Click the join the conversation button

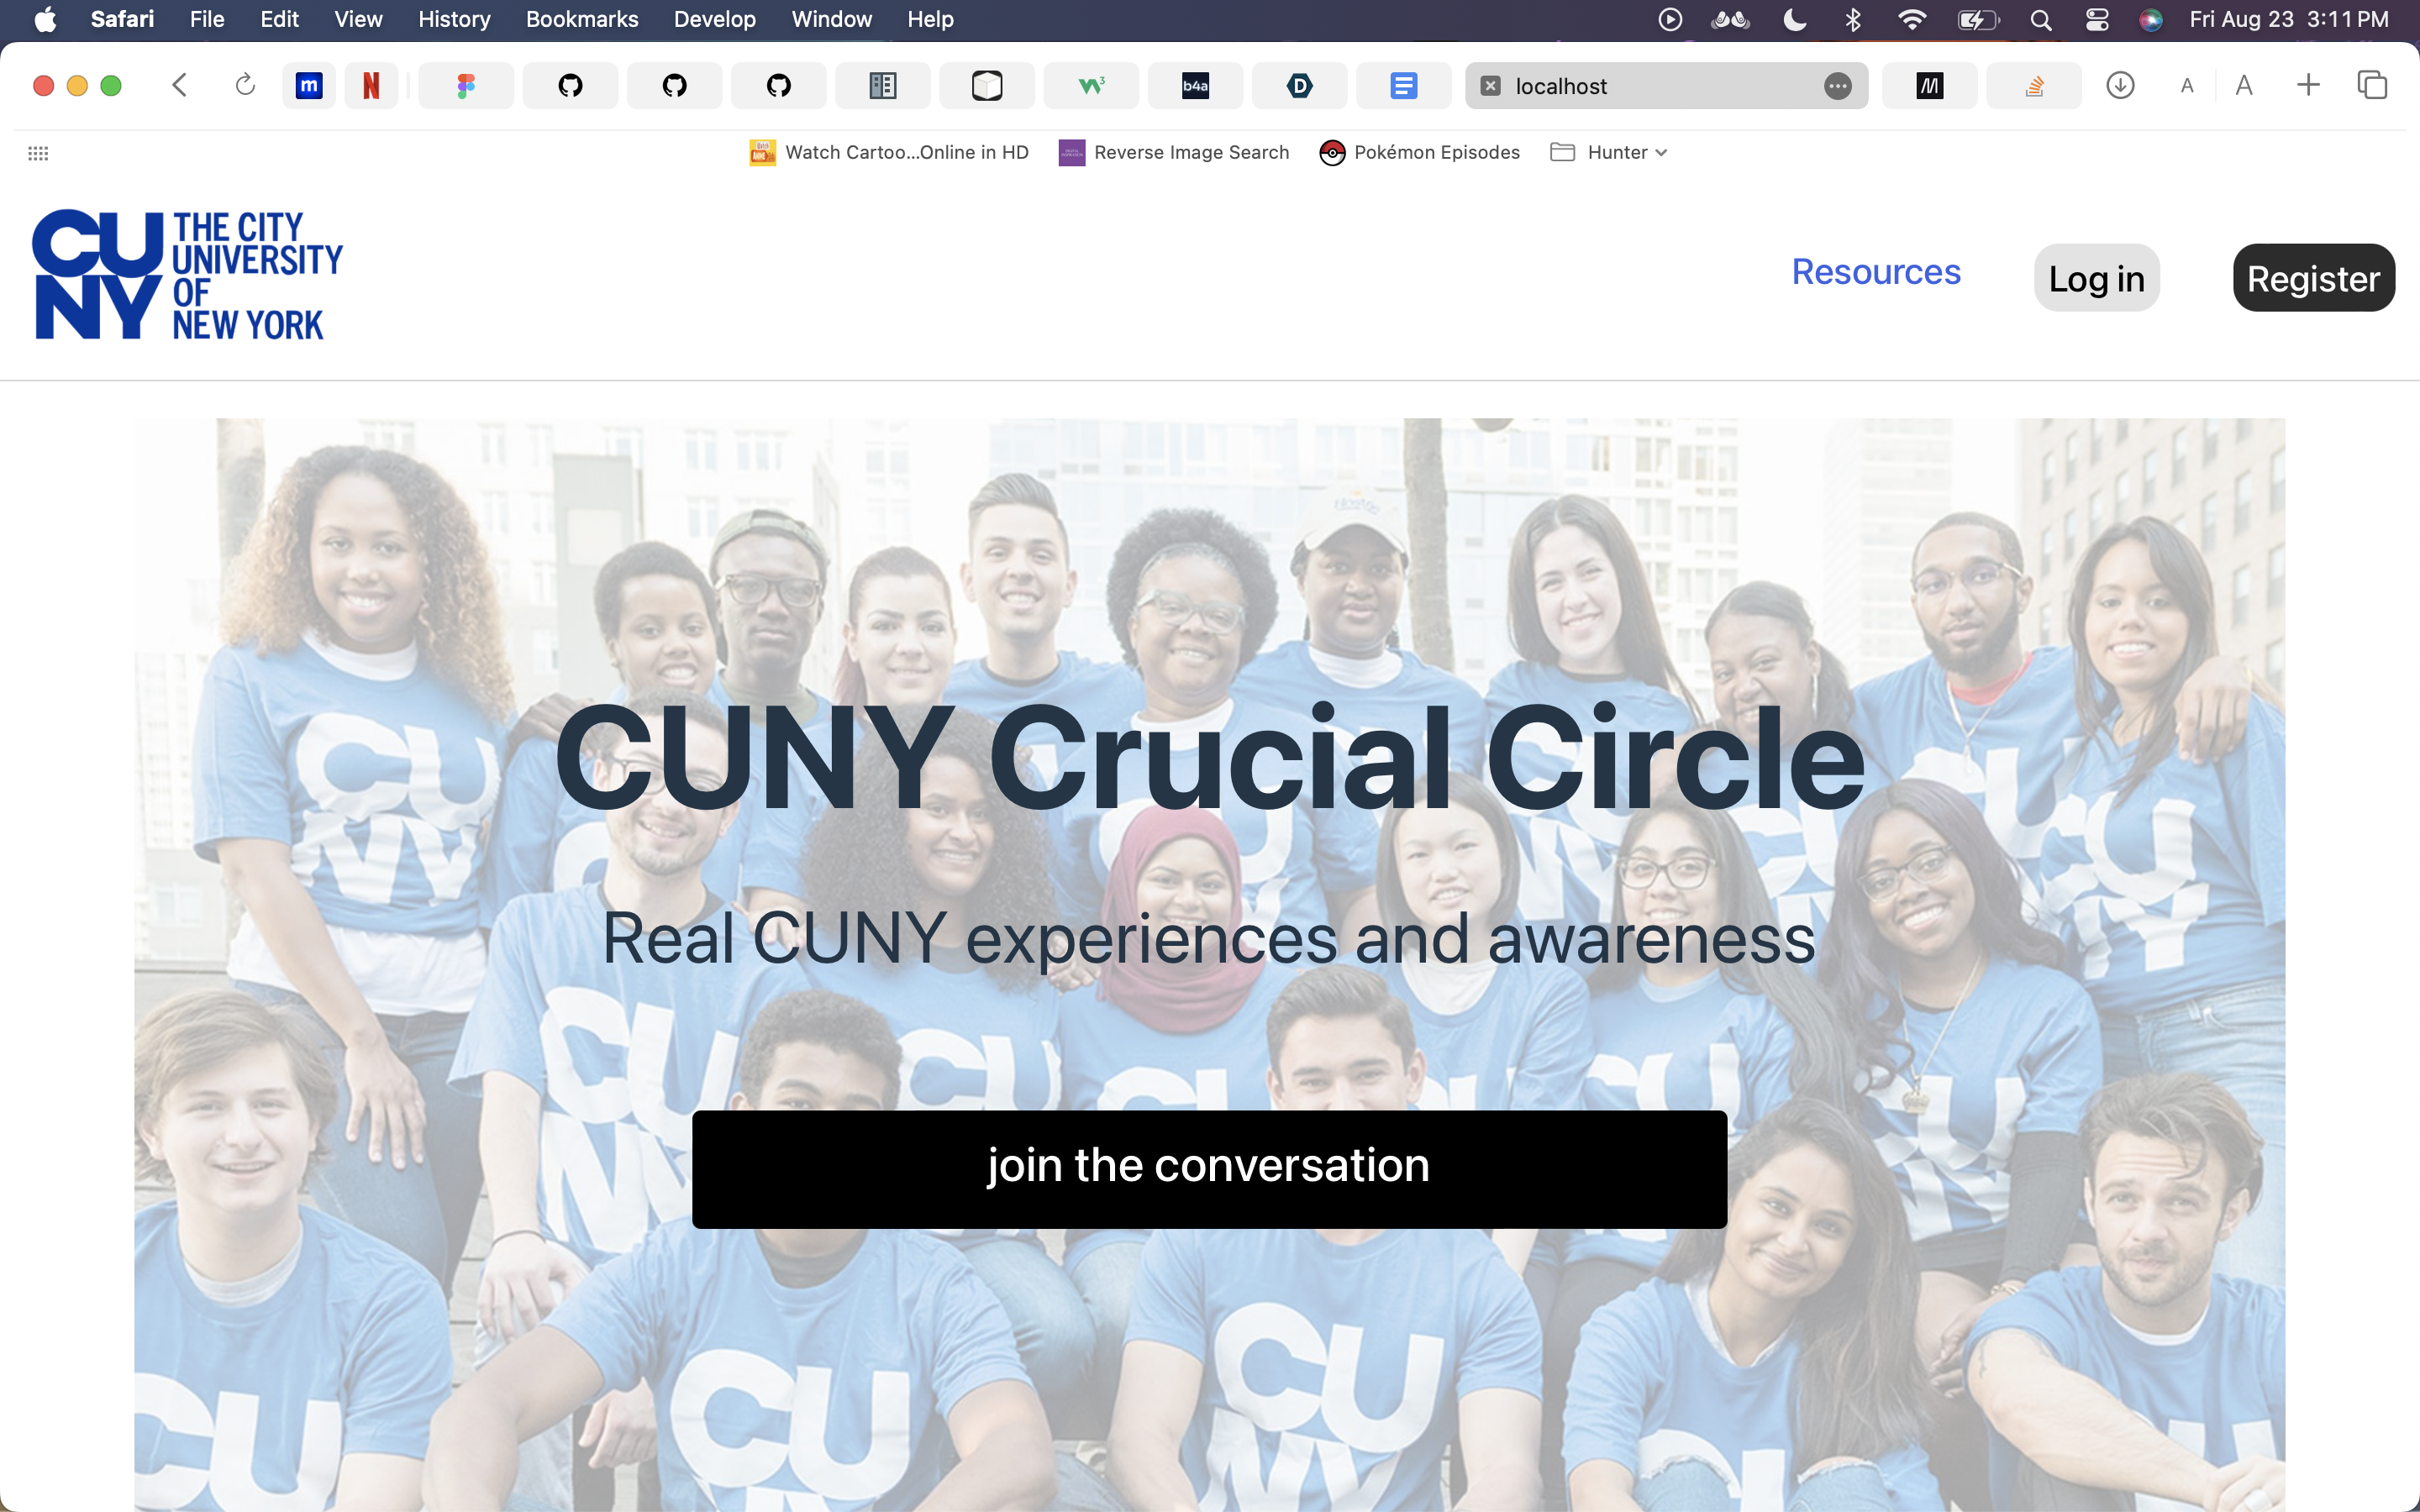pyautogui.click(x=1209, y=1168)
